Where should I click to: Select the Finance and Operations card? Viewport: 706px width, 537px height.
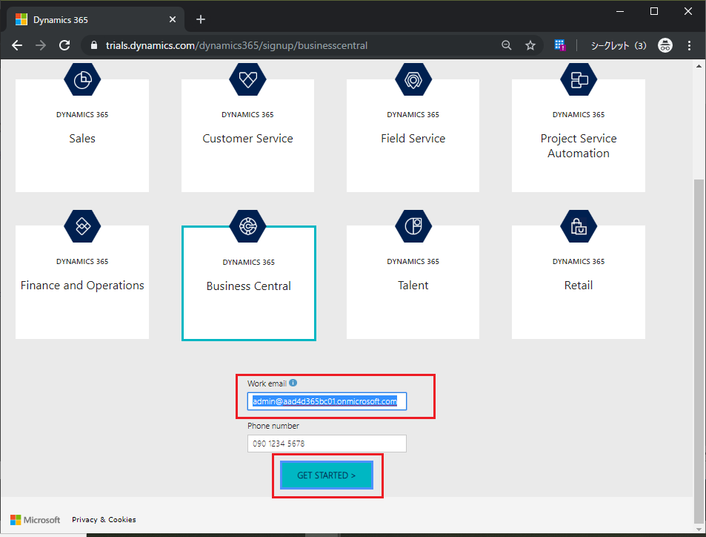coord(82,283)
